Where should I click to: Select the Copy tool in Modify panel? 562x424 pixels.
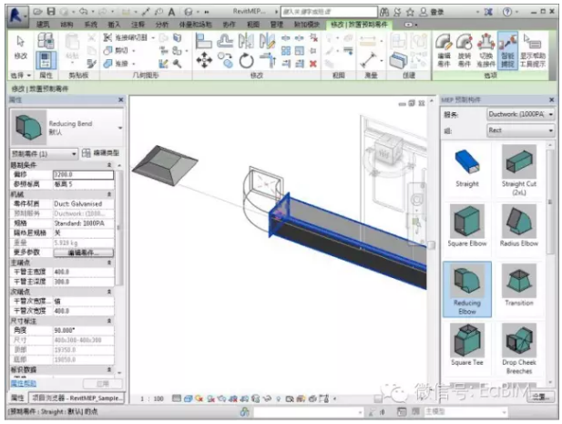pyautogui.click(x=226, y=59)
